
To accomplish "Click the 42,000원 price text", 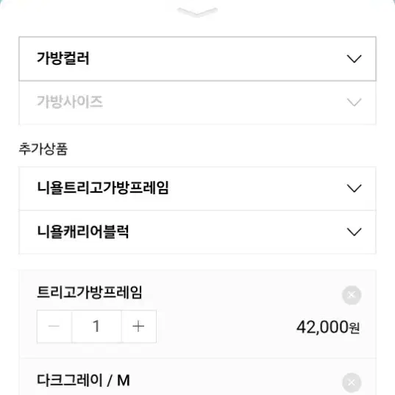I will tap(328, 327).
